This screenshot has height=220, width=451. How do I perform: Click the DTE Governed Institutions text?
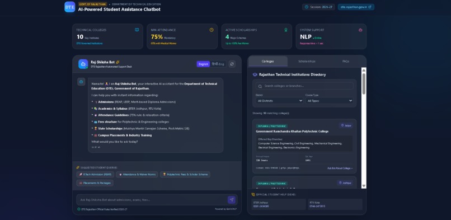pos(90,44)
